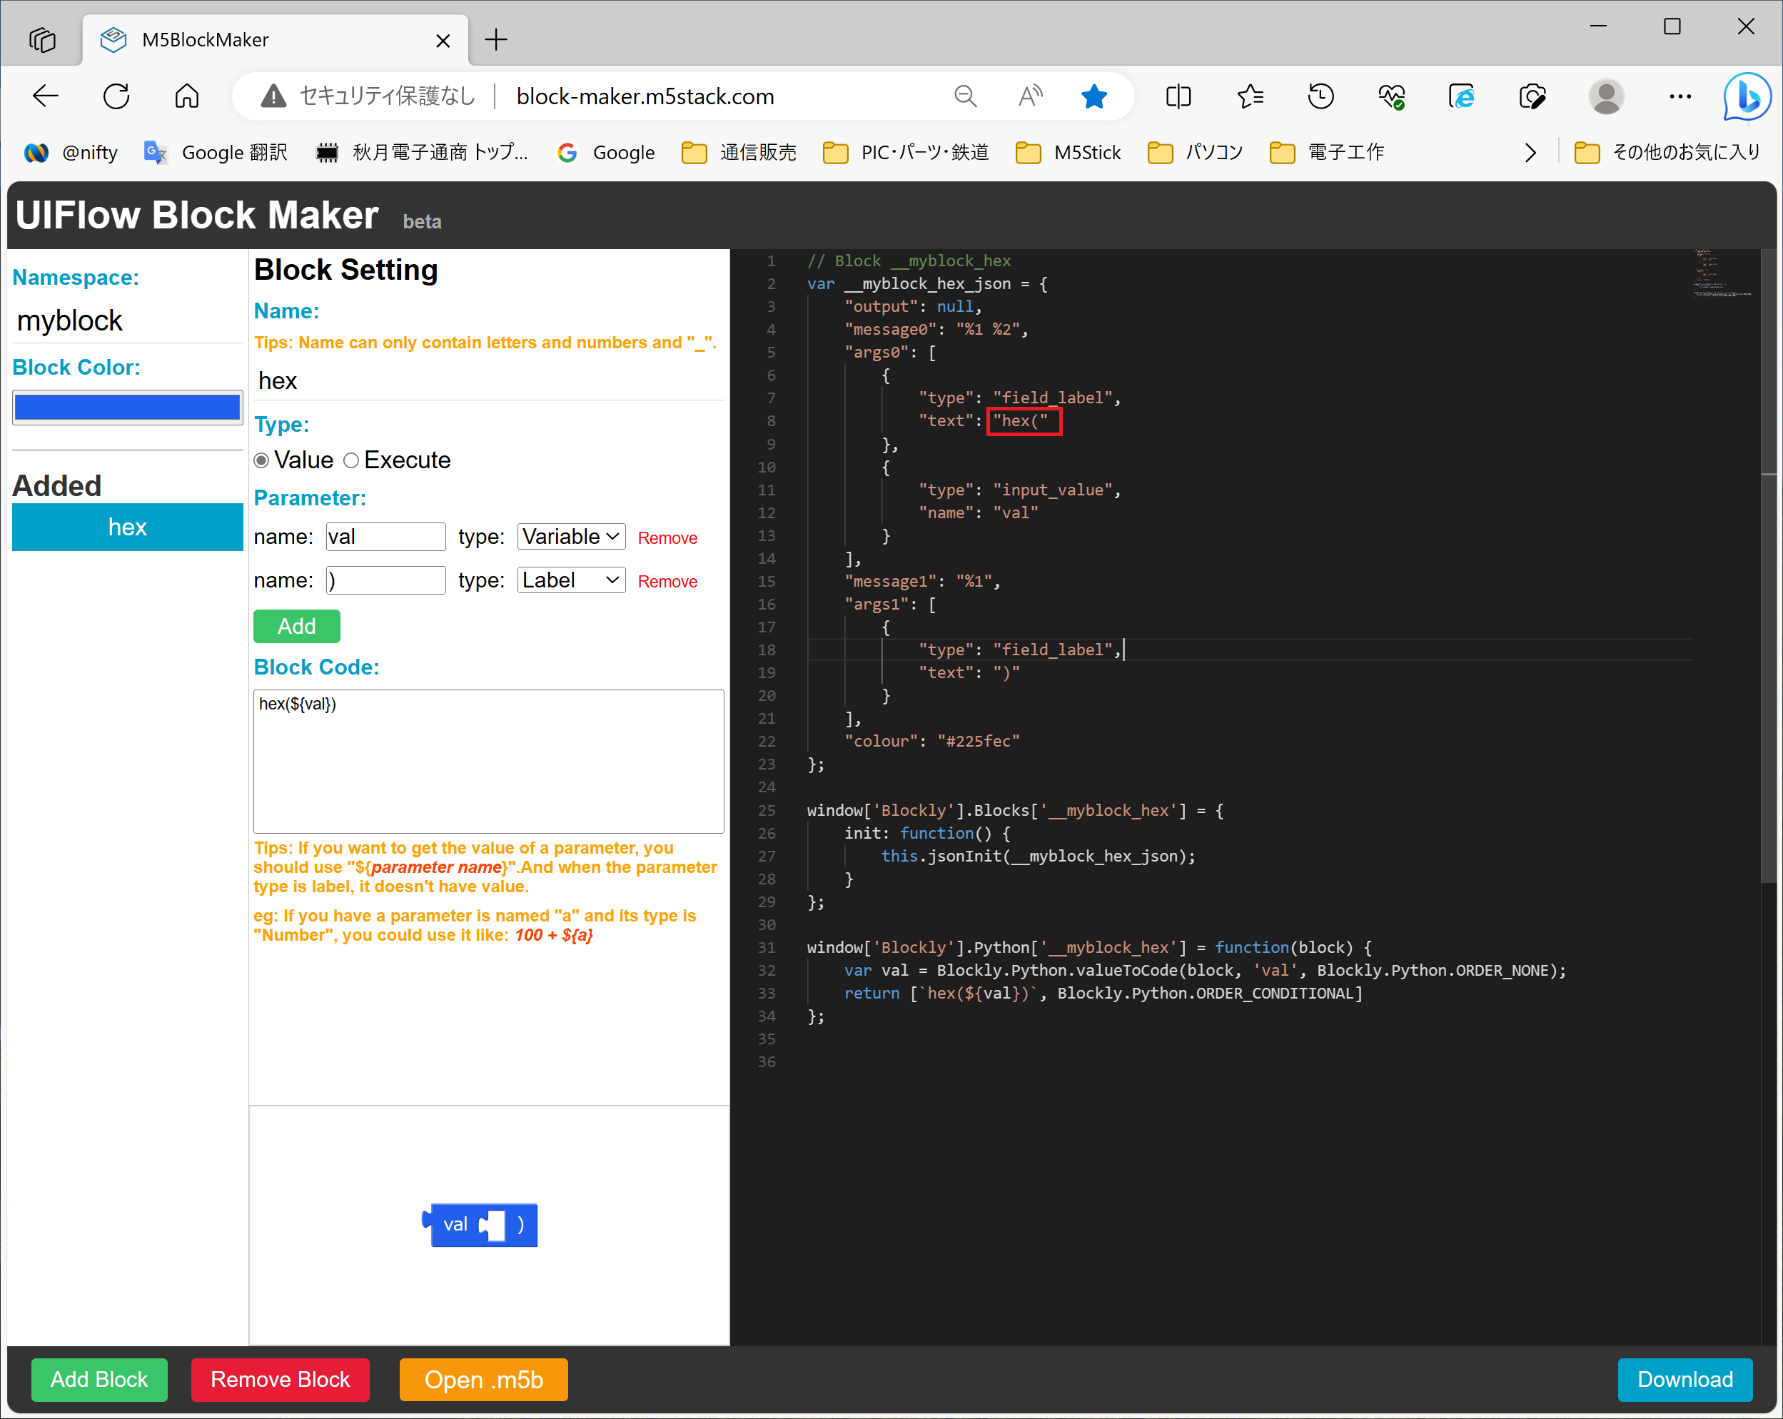Open the Bing Copilot sidebar icon
This screenshot has height=1419, width=1783.
coord(1747,97)
